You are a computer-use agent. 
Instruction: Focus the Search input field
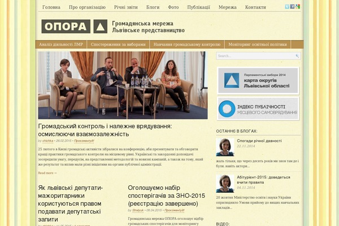click(x=258, y=56)
